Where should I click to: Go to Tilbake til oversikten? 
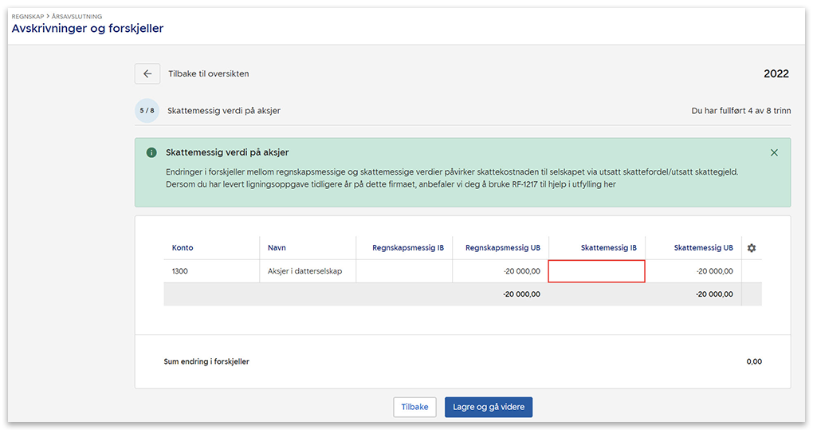209,73
